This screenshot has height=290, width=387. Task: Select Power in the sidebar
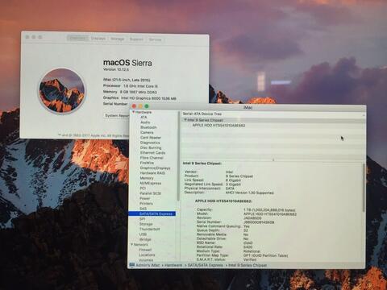(144, 198)
